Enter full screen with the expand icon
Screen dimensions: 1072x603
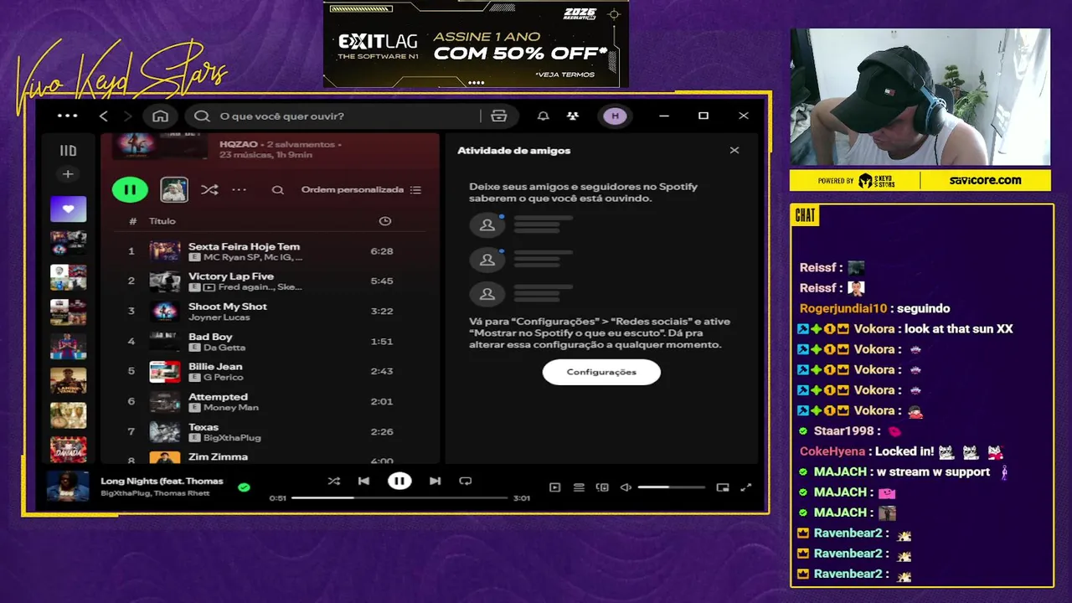point(746,487)
